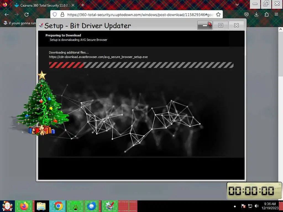The image size is (283, 212).
Task: Restore down the Firefox window
Action: [266, 4]
